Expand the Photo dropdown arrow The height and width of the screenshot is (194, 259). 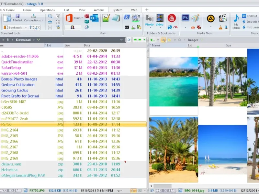pyautogui.click(x=151, y=28)
